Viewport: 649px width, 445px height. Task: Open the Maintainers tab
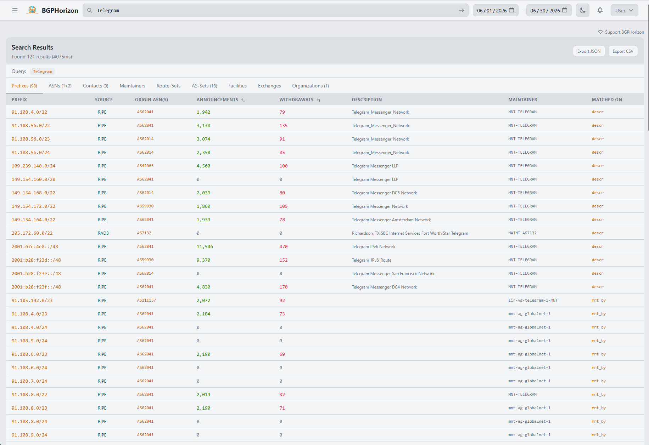pyautogui.click(x=133, y=86)
